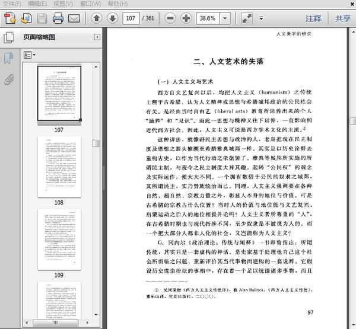Open the toolbar options small dropdown arrow
Screen dimensions: 356x329
[x=261, y=18]
